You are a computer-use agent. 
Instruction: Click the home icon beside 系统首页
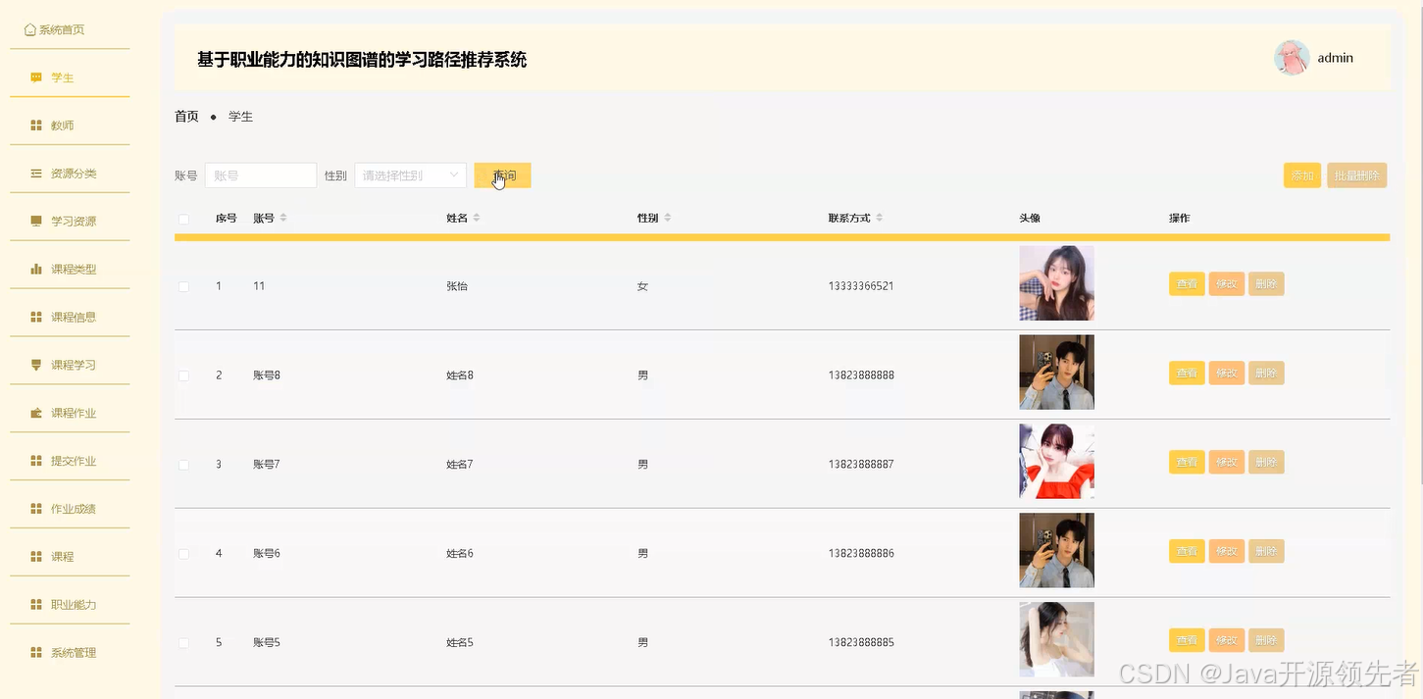[x=29, y=29]
